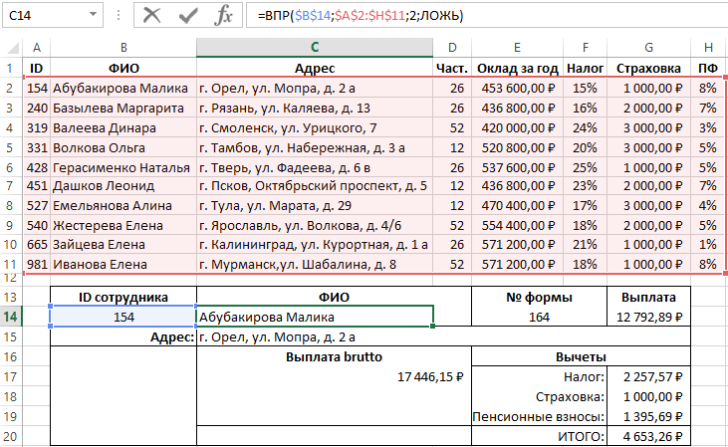Click the № формы value 164
The height and width of the screenshot is (447, 728).
tap(538, 317)
